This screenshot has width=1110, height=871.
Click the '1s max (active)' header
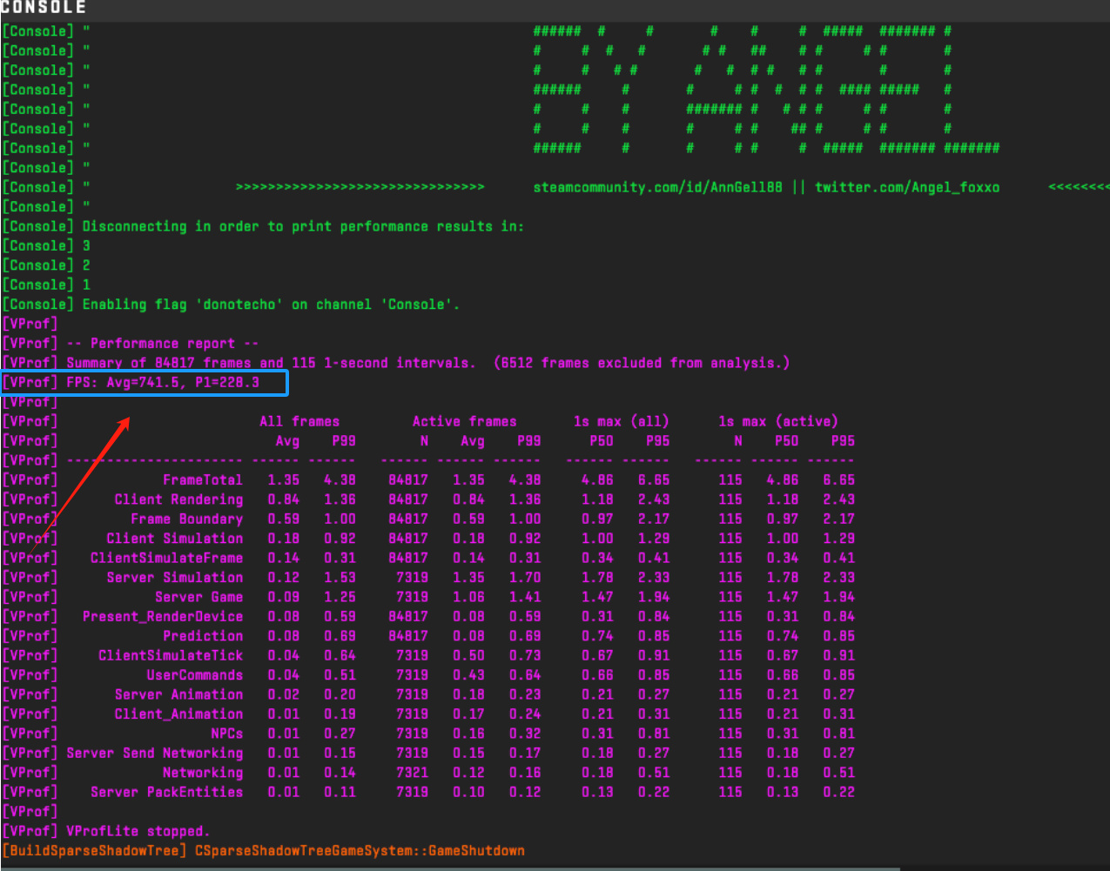click(x=778, y=421)
